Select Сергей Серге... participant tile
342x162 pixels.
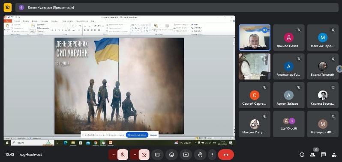click(255, 95)
